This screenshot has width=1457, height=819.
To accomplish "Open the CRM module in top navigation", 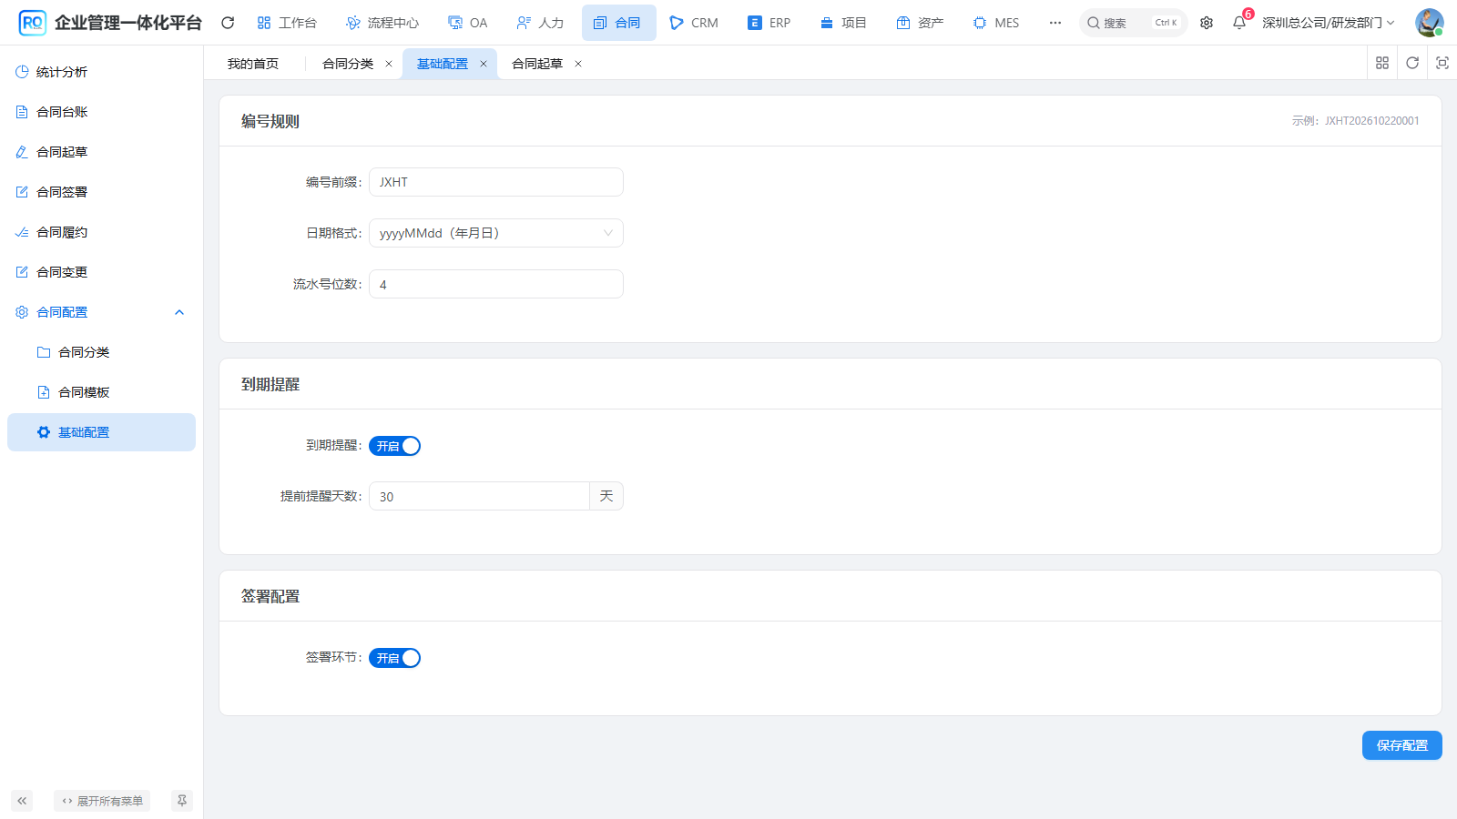I will click(x=694, y=23).
